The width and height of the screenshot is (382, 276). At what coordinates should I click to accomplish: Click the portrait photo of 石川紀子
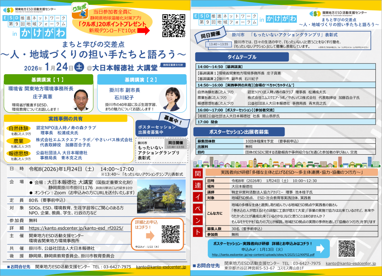(172, 98)
